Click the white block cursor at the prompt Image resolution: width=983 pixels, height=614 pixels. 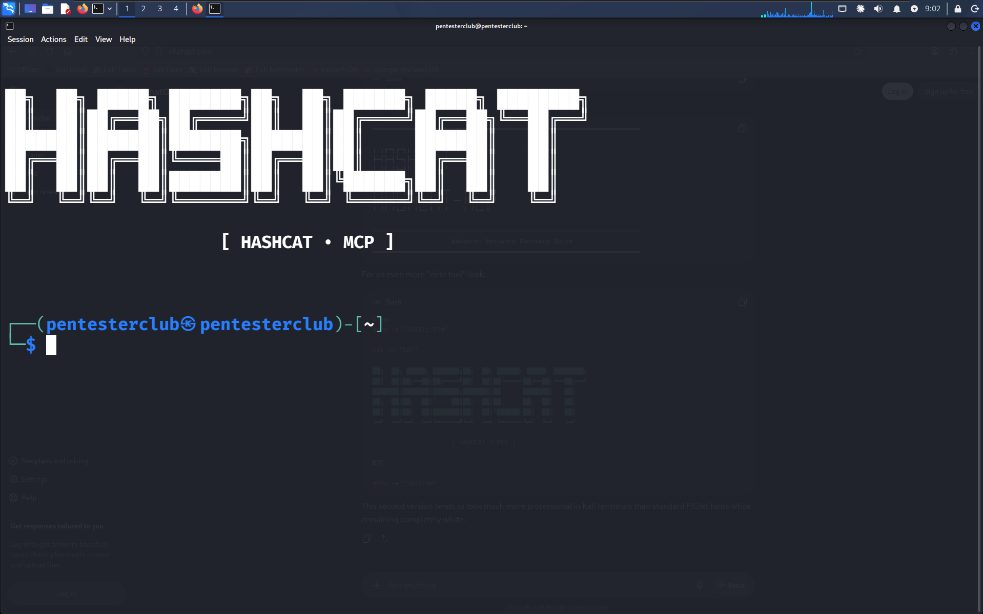(51, 345)
